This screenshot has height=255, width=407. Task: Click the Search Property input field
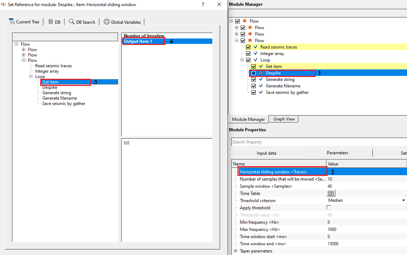click(318, 142)
